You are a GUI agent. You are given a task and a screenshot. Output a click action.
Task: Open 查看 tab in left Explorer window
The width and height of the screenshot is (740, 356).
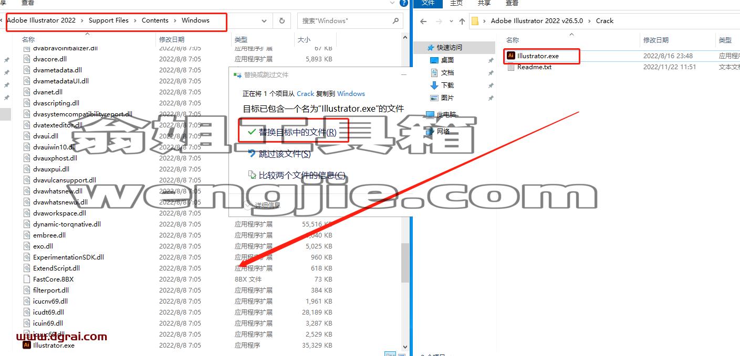tap(28, 3)
